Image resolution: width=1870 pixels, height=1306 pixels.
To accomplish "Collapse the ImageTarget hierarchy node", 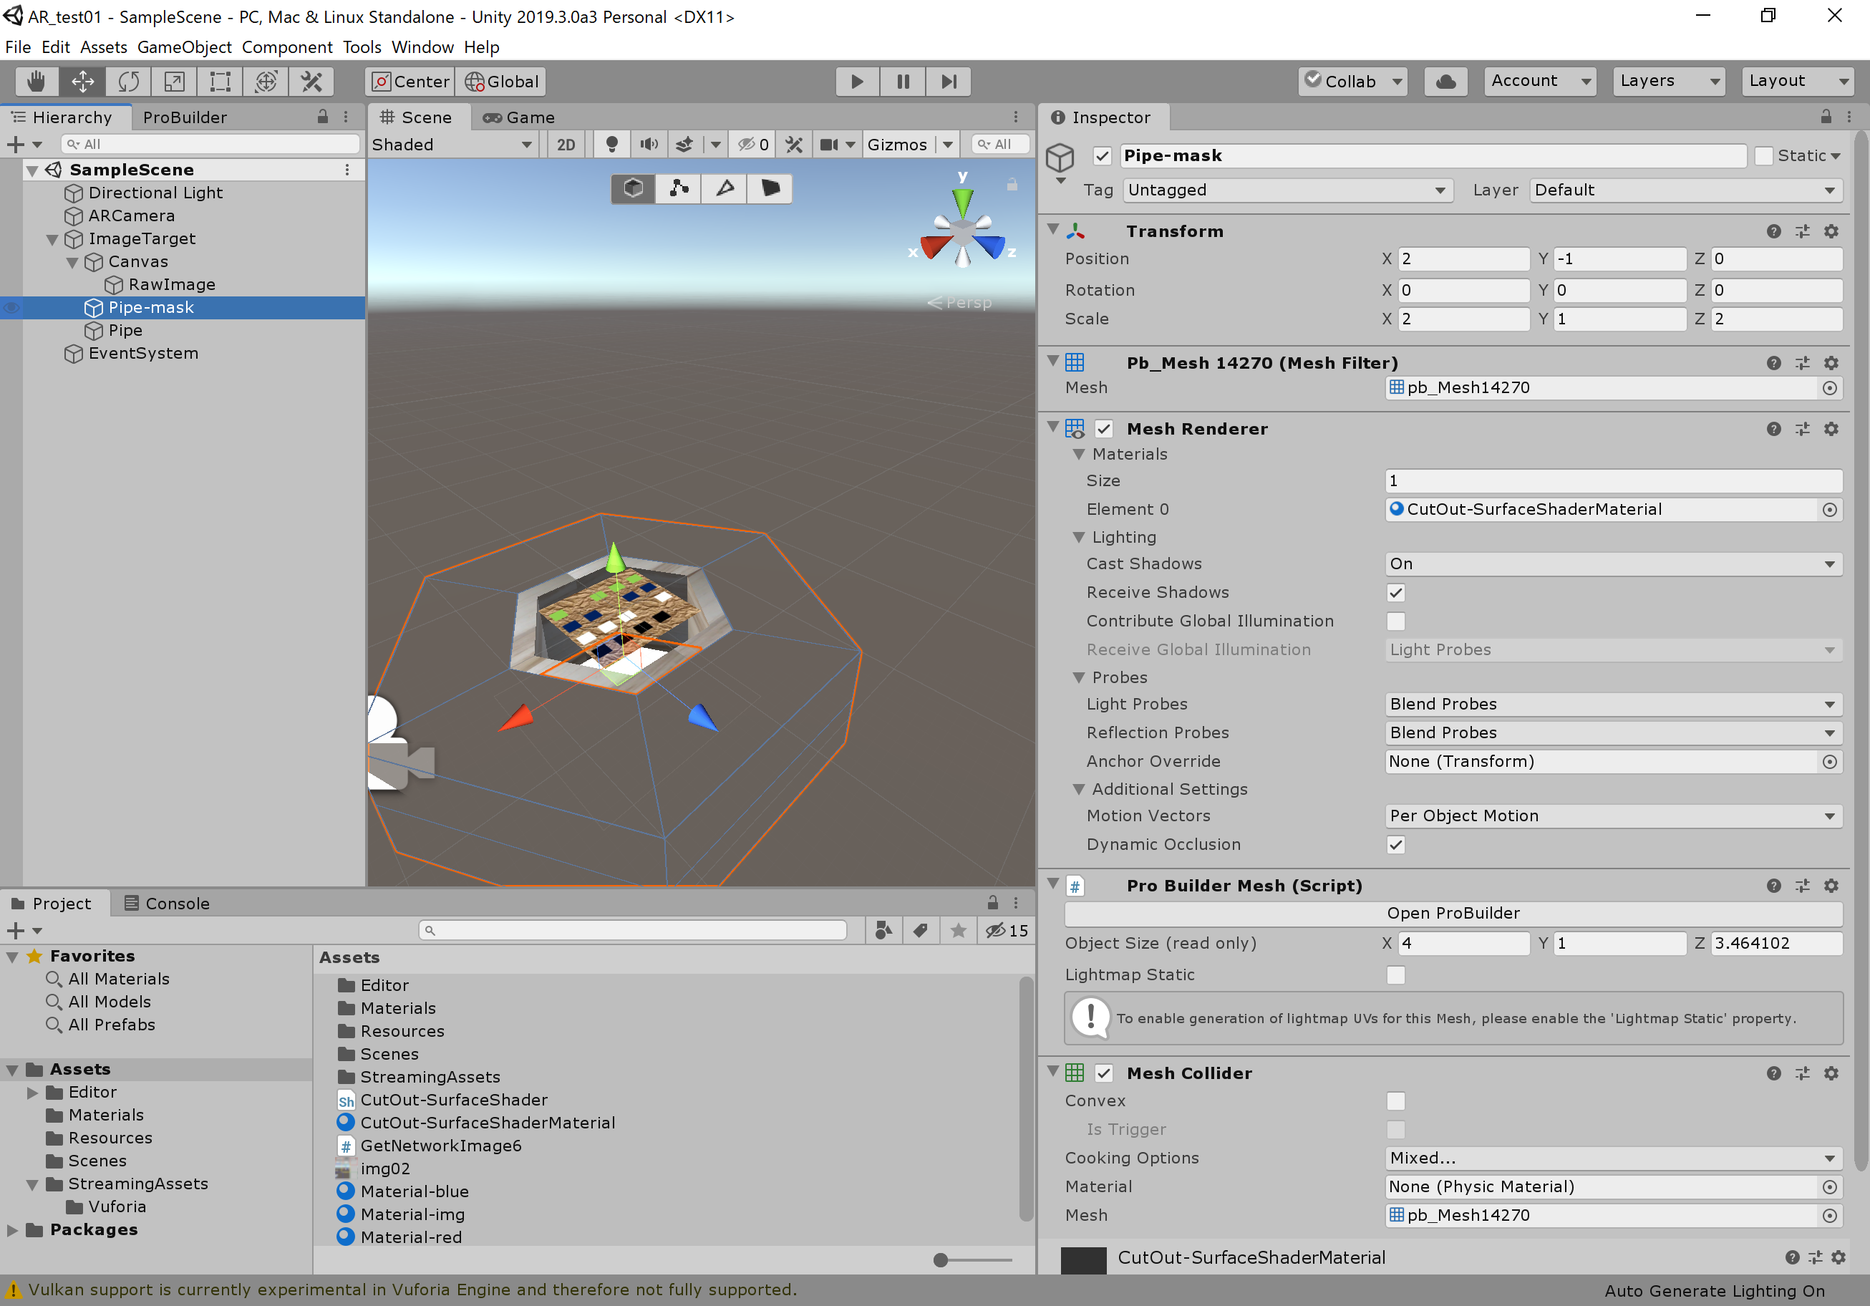I will pos(52,238).
